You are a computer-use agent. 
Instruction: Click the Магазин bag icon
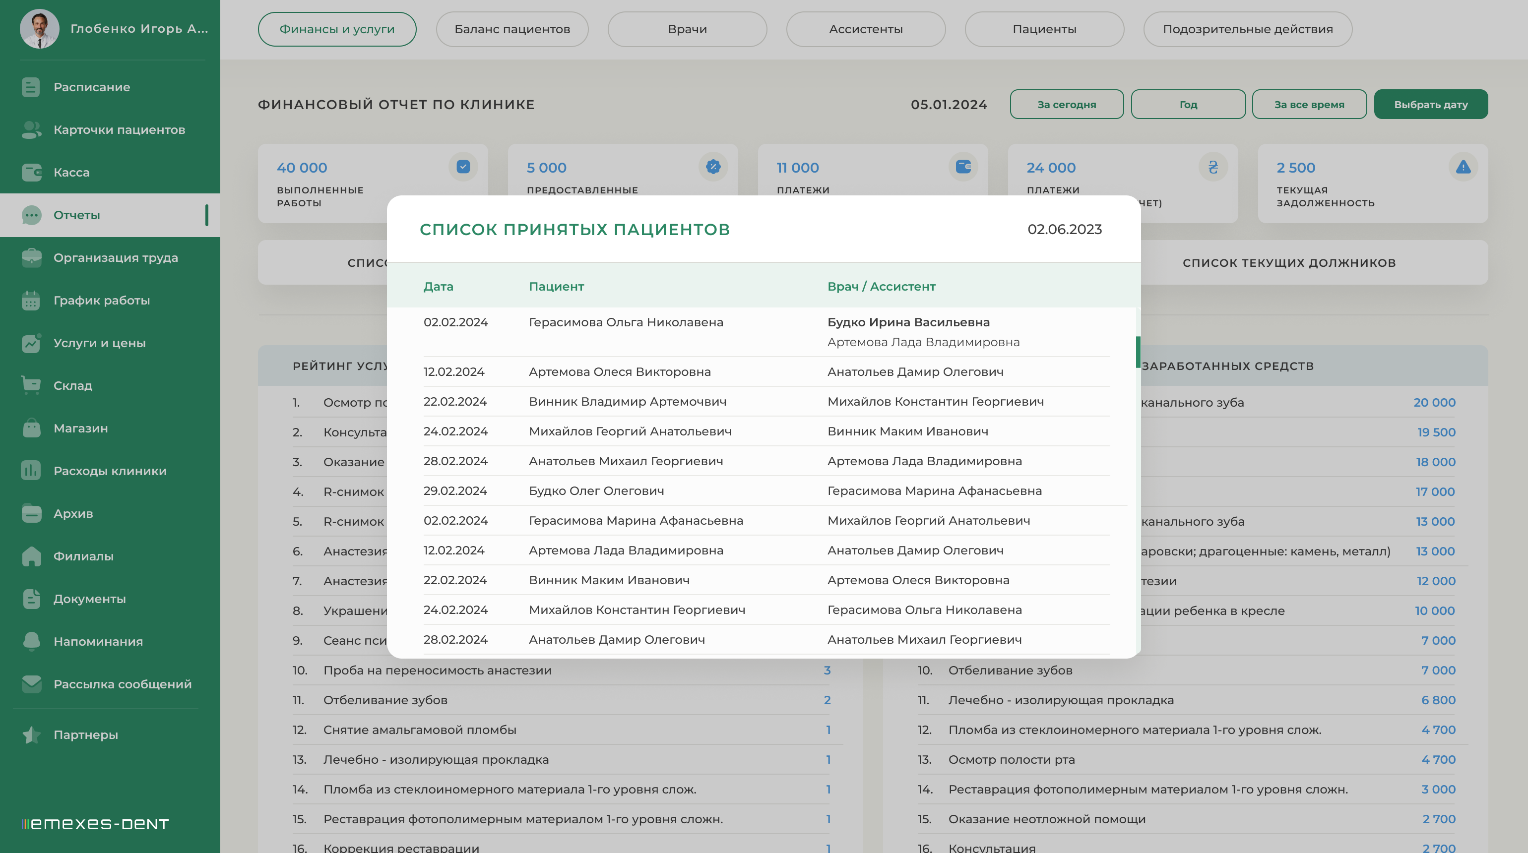[x=31, y=428]
